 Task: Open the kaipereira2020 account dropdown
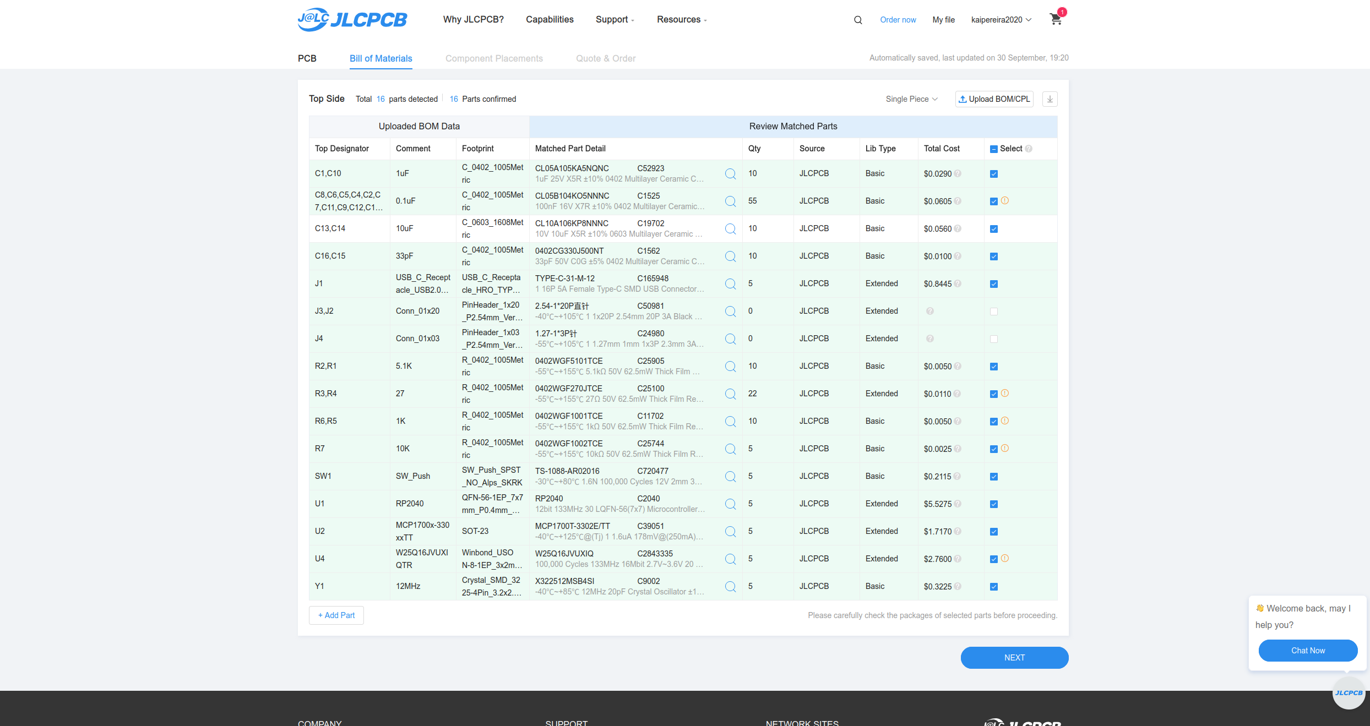1001,20
